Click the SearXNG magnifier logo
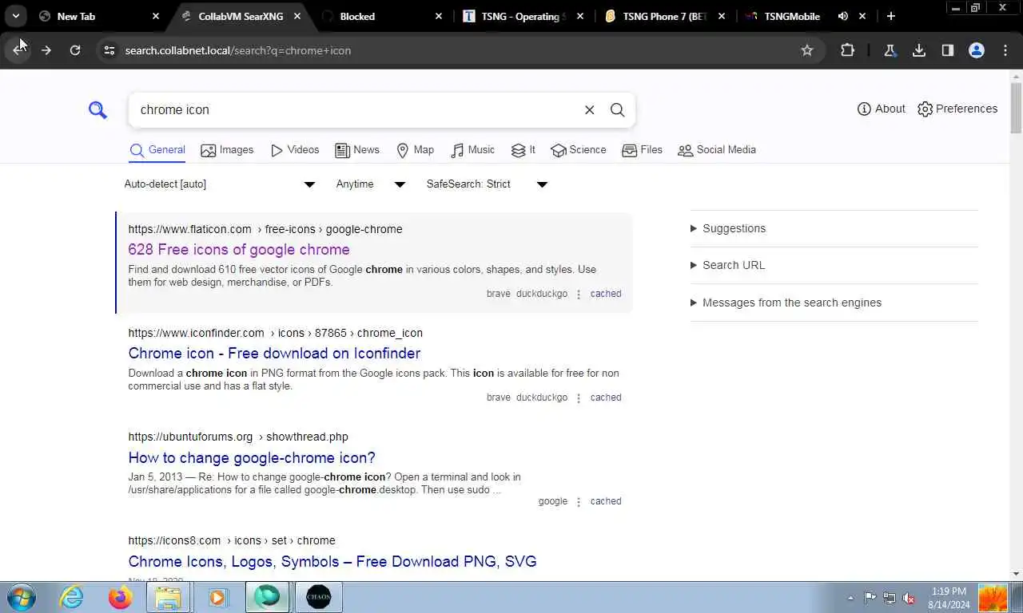 pyautogui.click(x=98, y=110)
